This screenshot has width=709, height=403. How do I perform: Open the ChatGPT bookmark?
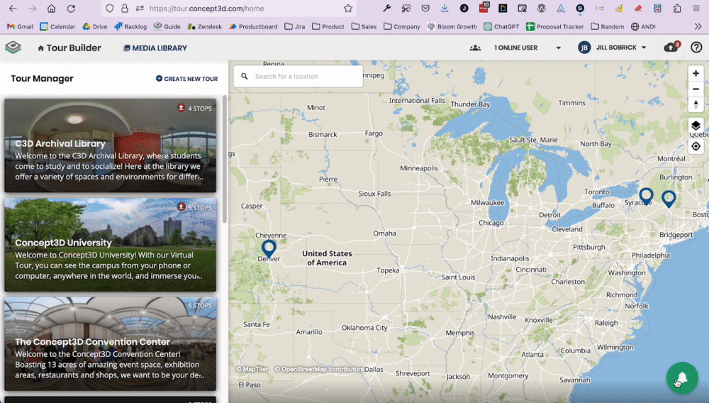[501, 27]
